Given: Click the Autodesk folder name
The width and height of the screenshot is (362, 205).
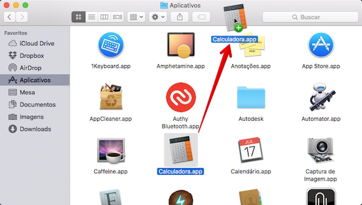Looking at the screenshot, I should click(251, 119).
